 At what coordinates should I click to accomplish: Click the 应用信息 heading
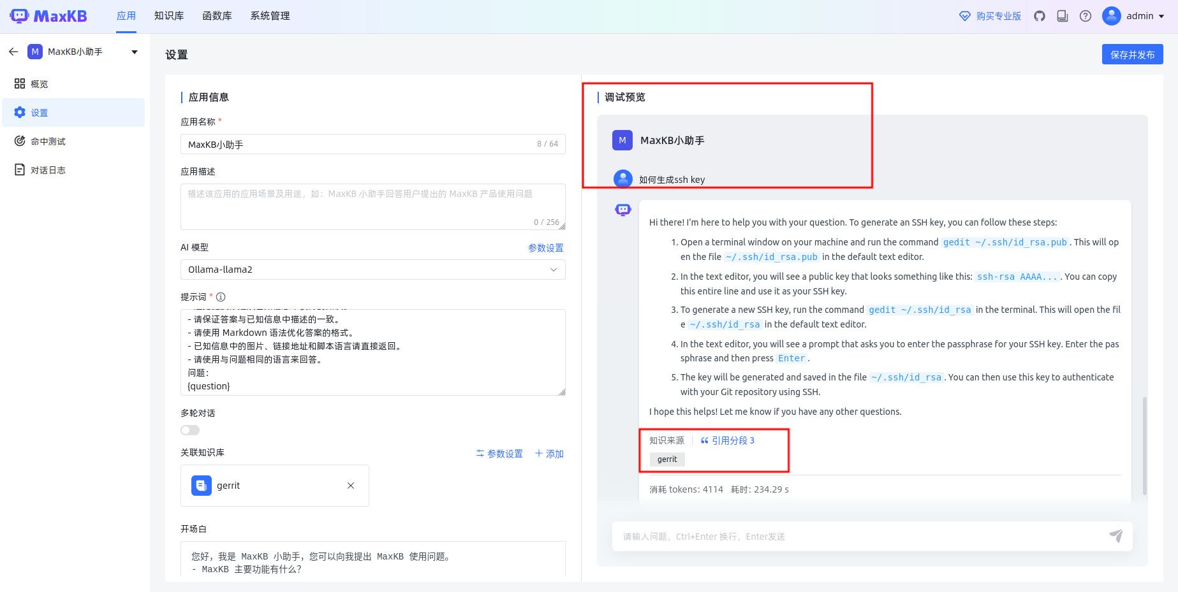[x=209, y=97]
